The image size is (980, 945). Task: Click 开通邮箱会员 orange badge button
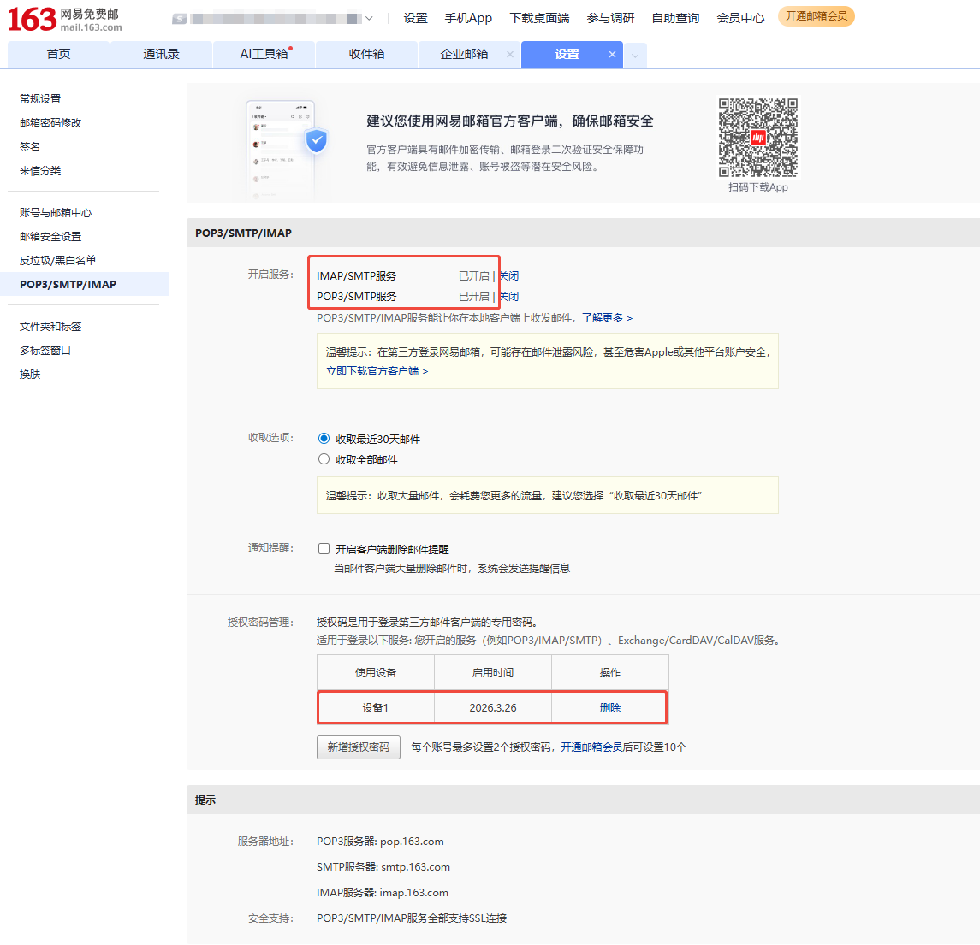(x=816, y=16)
